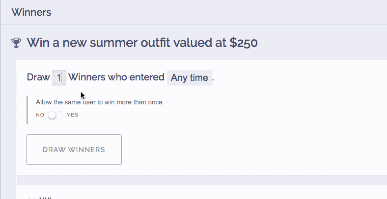Image resolution: width=387 pixels, height=199 pixels.
Task: Click the "$250" value in the title
Action: coord(243,43)
